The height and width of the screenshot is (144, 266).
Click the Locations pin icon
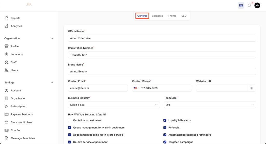(x=6, y=54)
